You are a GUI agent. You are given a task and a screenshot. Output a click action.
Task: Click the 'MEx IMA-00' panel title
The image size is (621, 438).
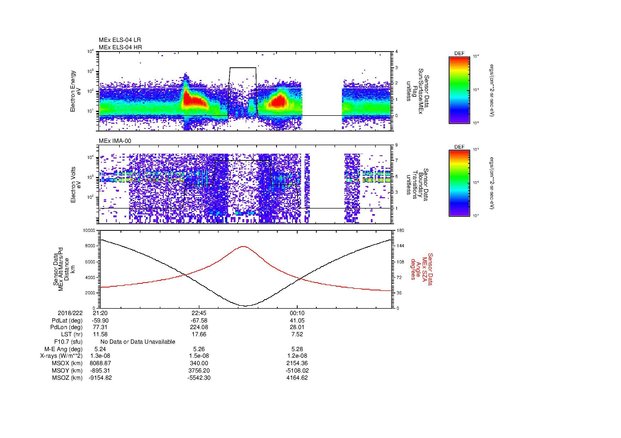click(115, 141)
